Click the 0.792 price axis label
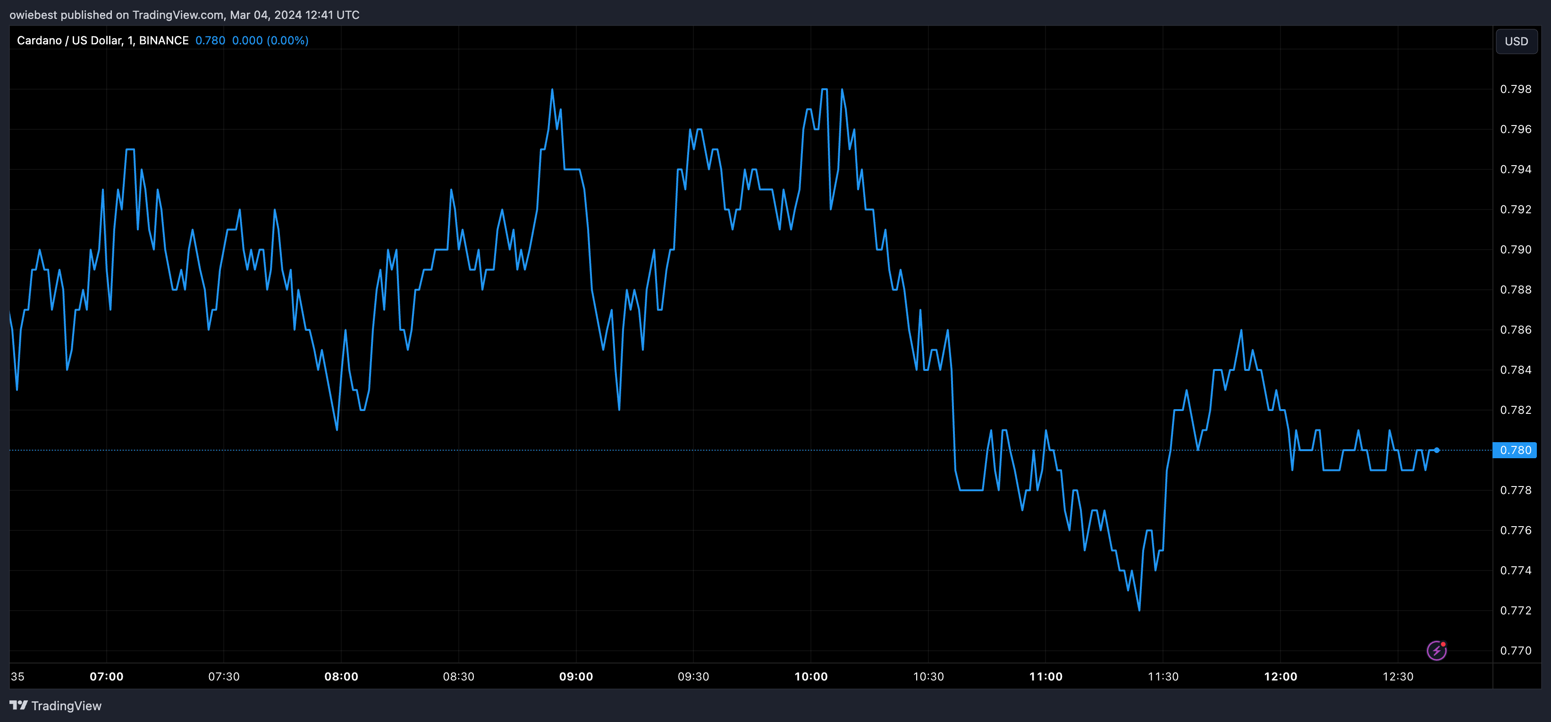 [1516, 210]
